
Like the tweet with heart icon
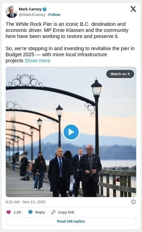9,212
